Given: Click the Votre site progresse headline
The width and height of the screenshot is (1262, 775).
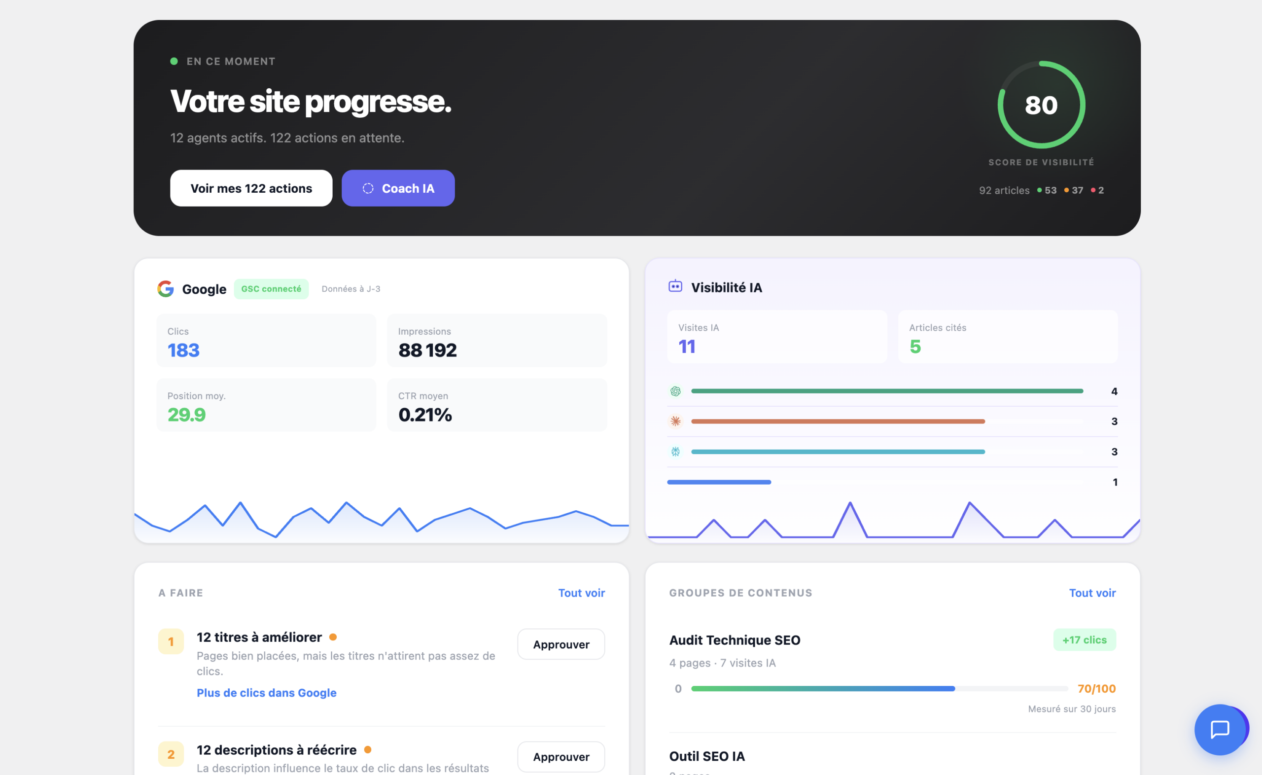Looking at the screenshot, I should 311,101.
